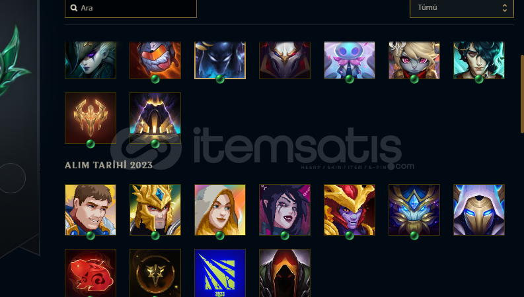Select the erupting volcano mountain icon
Screen dimensions: 524x297
point(155,118)
